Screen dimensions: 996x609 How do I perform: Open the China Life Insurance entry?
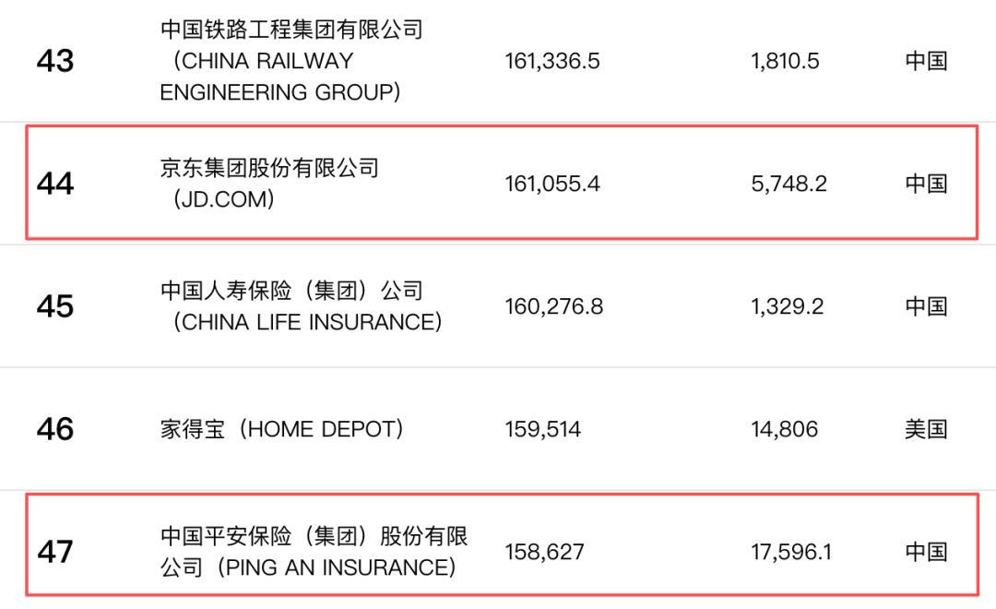click(x=301, y=306)
